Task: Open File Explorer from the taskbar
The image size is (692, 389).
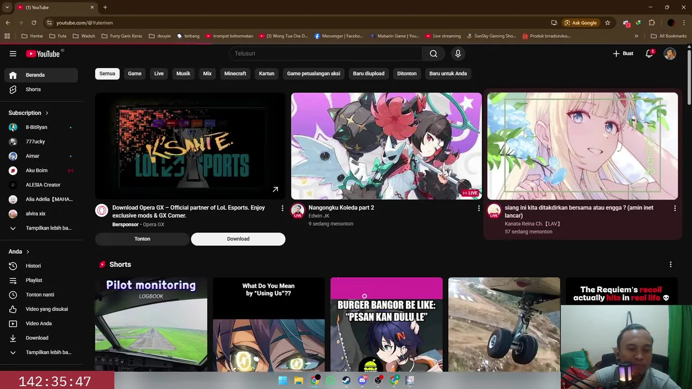Action: pyautogui.click(x=298, y=381)
